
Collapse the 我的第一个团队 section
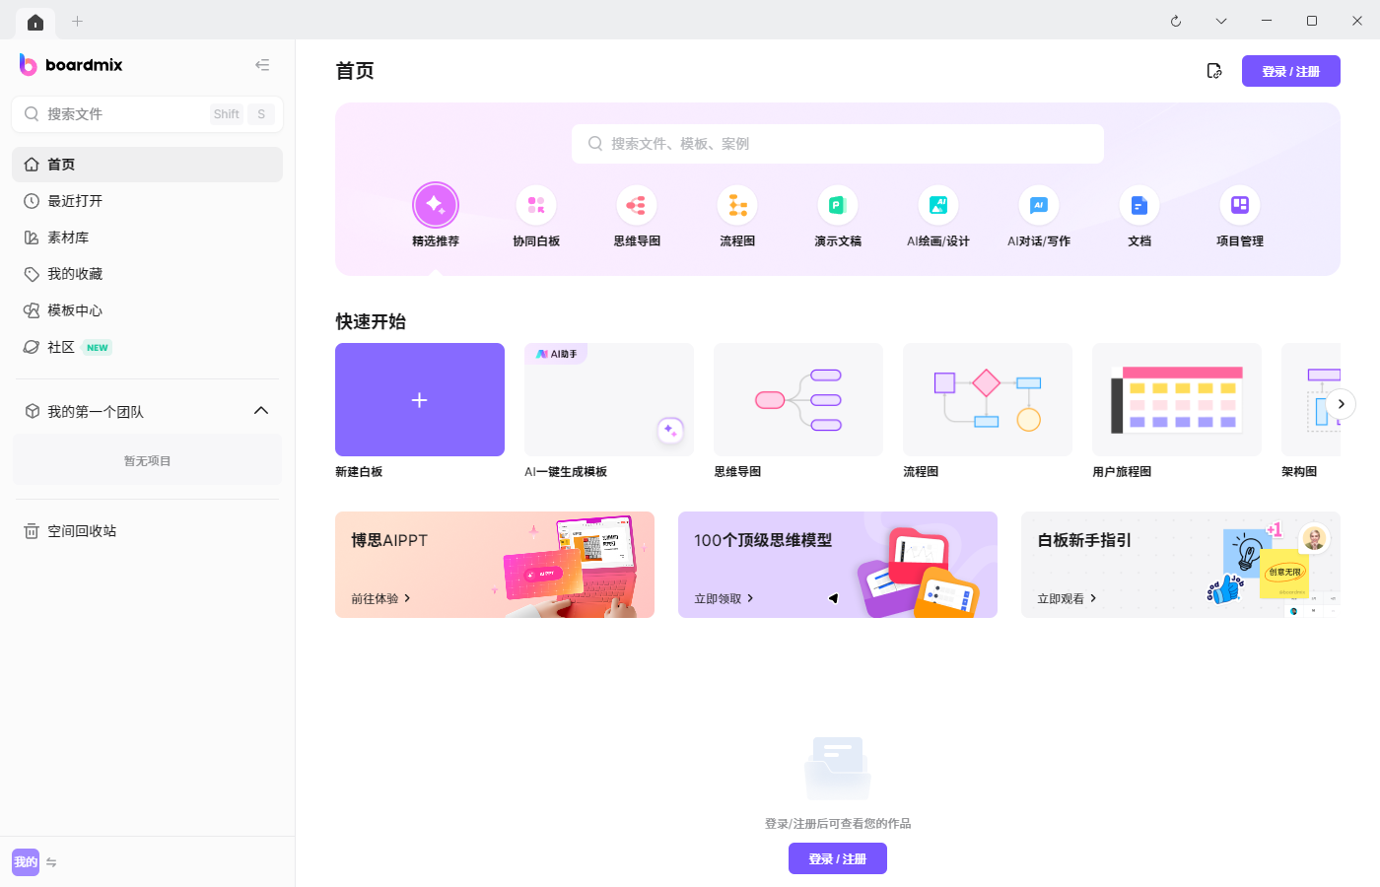click(x=261, y=410)
